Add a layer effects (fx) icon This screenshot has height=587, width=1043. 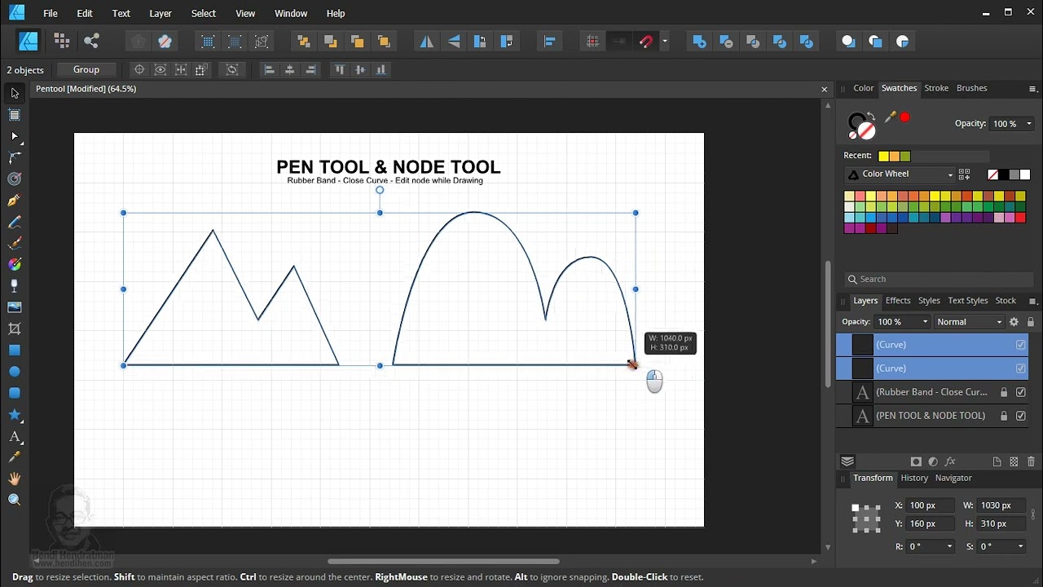click(x=950, y=461)
